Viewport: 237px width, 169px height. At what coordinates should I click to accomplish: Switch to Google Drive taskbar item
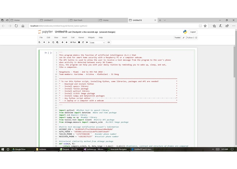[19, 149]
